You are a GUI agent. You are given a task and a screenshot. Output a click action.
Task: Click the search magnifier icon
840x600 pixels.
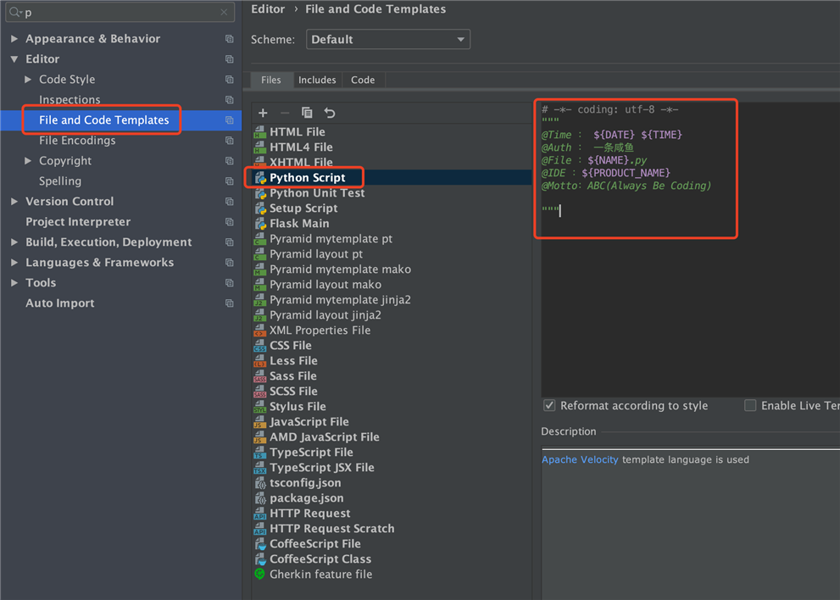pyautogui.click(x=15, y=13)
